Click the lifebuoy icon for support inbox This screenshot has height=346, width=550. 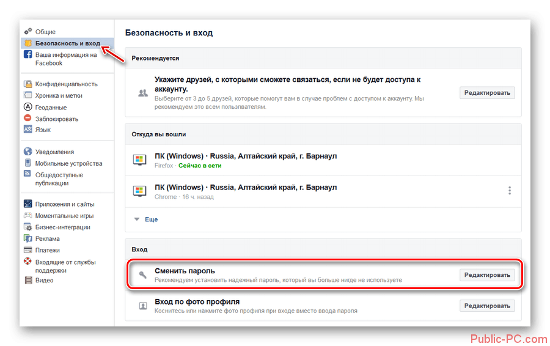click(x=28, y=262)
